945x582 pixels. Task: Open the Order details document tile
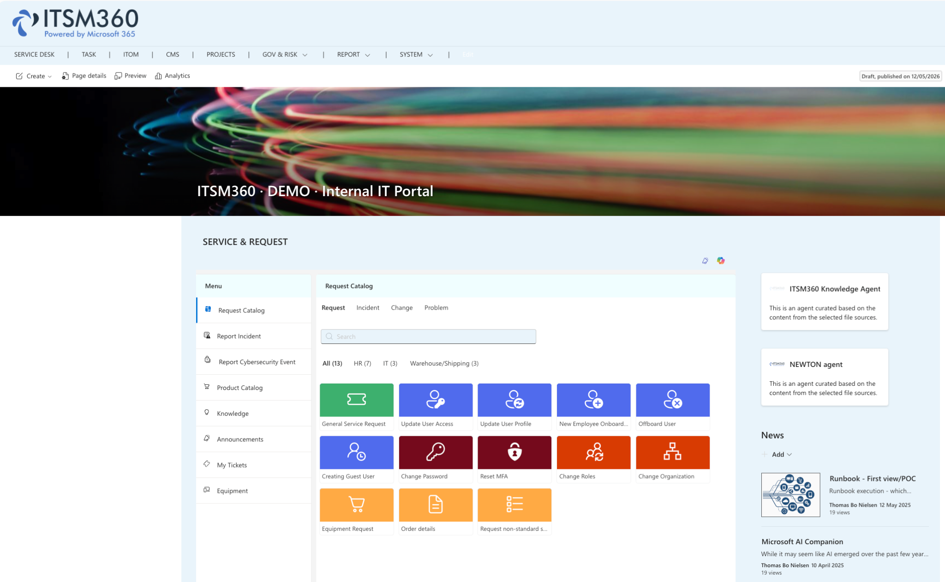click(436, 511)
